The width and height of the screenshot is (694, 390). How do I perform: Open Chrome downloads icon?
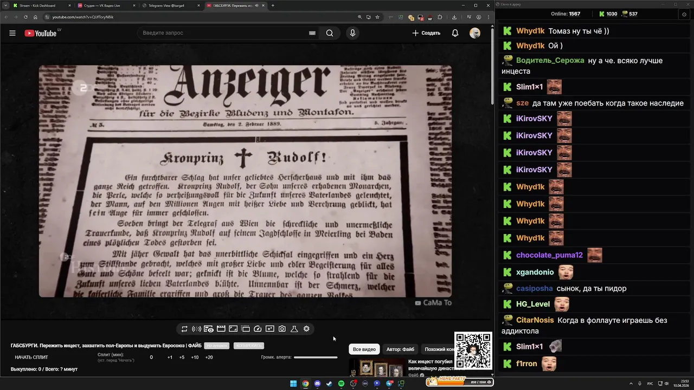454,17
